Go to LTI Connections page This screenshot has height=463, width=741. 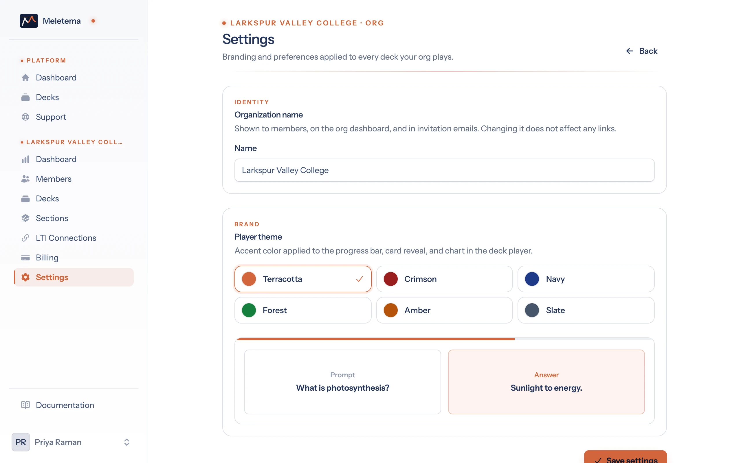pyautogui.click(x=74, y=238)
